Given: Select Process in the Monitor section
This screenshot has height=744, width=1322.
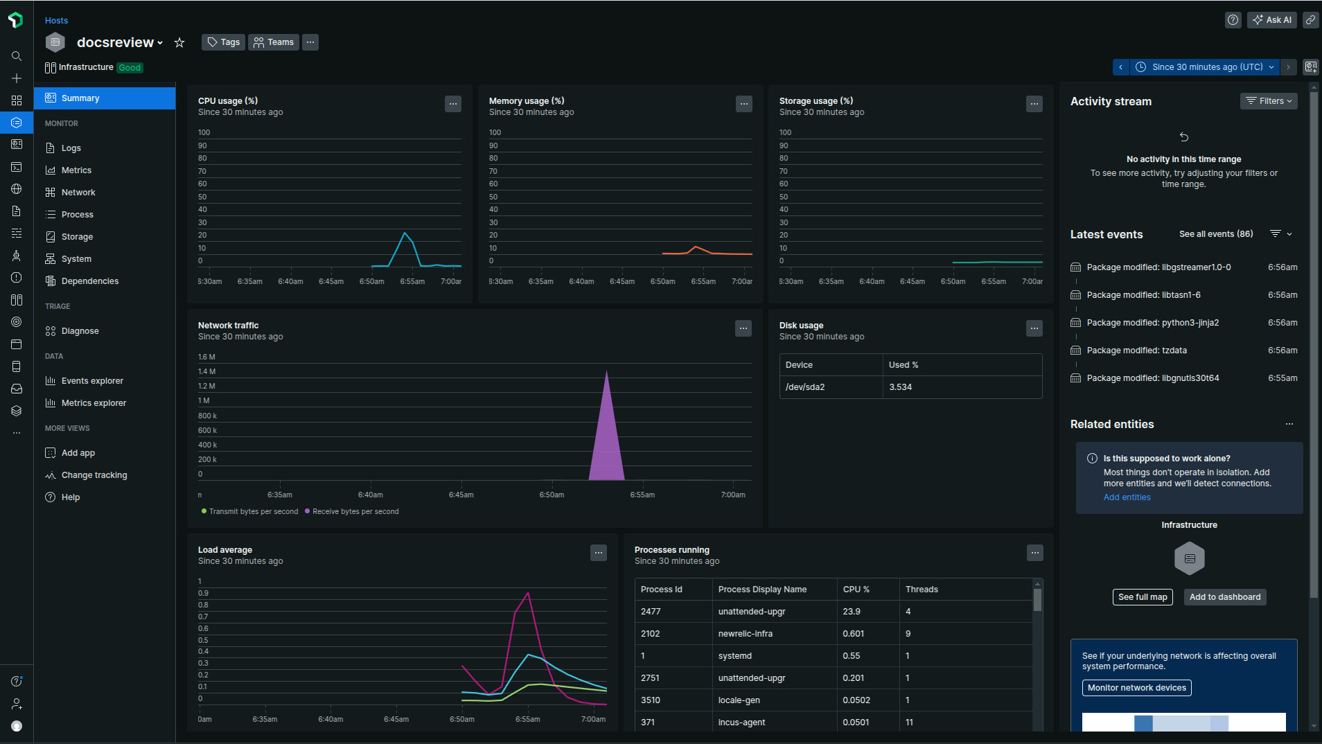Looking at the screenshot, I should click(77, 215).
